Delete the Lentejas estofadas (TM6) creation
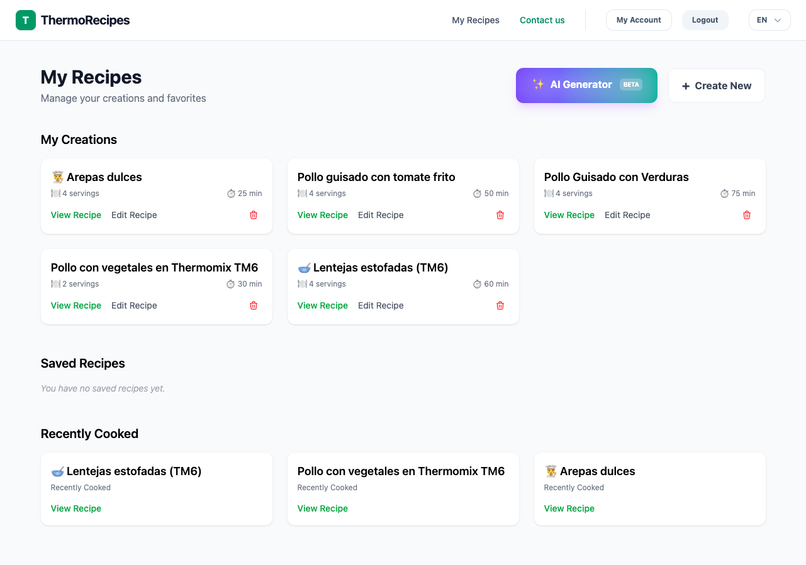 point(500,305)
